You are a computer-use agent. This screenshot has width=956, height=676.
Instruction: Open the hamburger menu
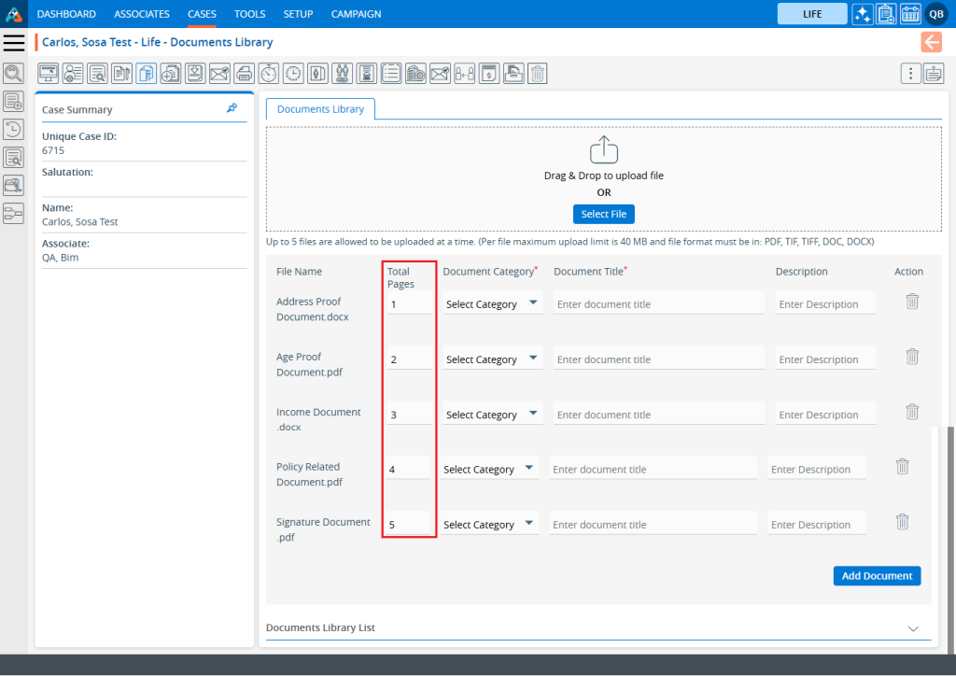tap(13, 43)
